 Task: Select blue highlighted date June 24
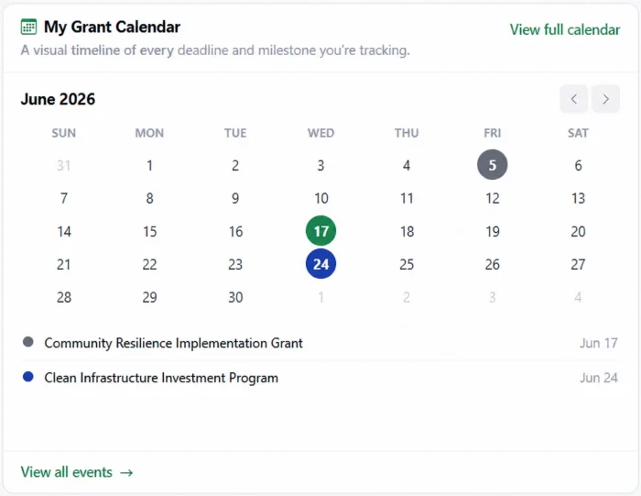[x=320, y=264]
